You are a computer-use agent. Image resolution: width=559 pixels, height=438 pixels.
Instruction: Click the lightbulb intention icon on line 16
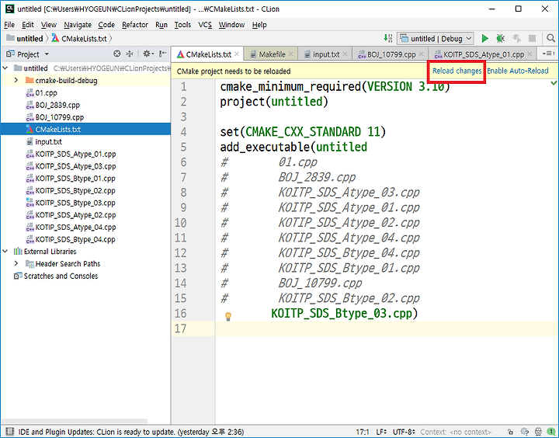(x=228, y=316)
